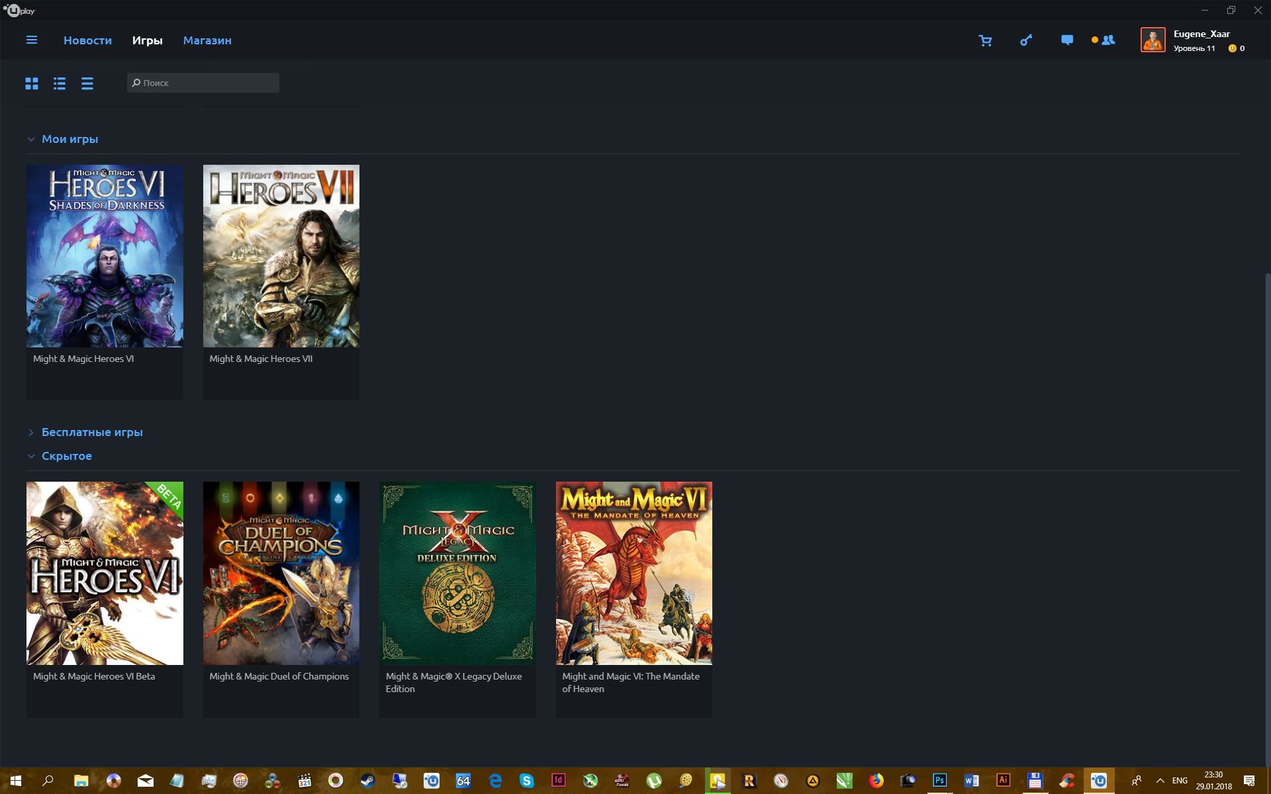Open the chat messages icon
The width and height of the screenshot is (1271, 794).
[x=1066, y=40]
